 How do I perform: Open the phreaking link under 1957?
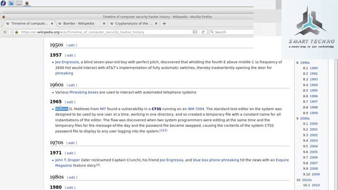(x=64, y=73)
